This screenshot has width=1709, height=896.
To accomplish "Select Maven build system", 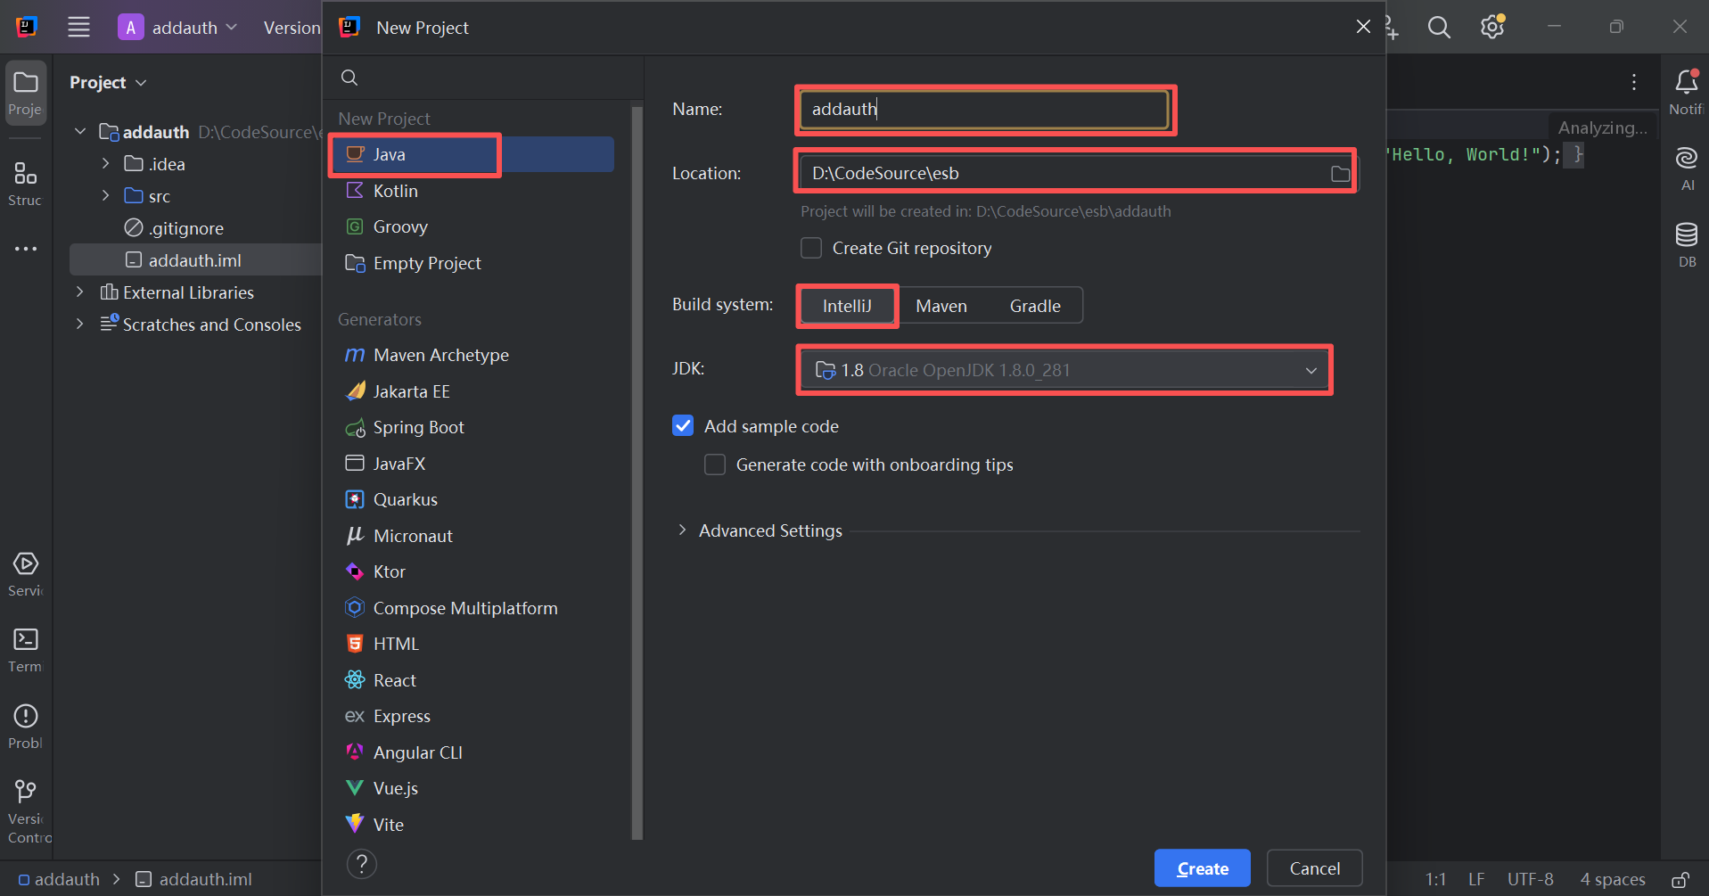I will pos(941,306).
